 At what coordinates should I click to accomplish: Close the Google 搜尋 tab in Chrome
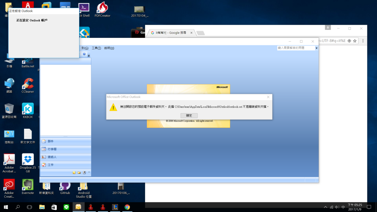pyautogui.click(x=191, y=33)
